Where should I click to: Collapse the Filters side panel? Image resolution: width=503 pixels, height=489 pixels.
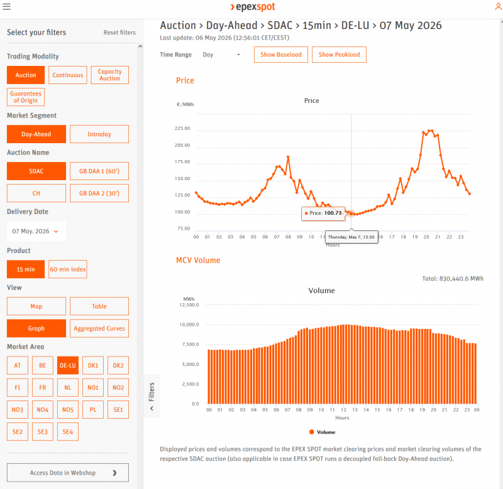(152, 396)
